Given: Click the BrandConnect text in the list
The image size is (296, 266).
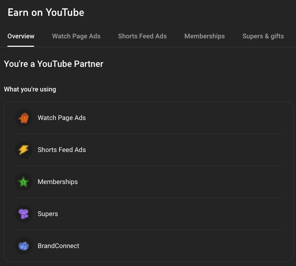Looking at the screenshot, I should pos(58,246).
